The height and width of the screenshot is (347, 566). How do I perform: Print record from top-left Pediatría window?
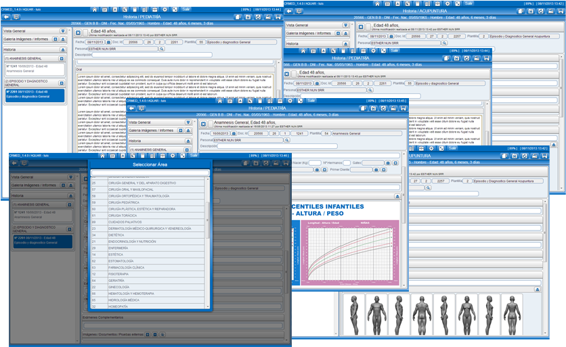tap(268, 17)
